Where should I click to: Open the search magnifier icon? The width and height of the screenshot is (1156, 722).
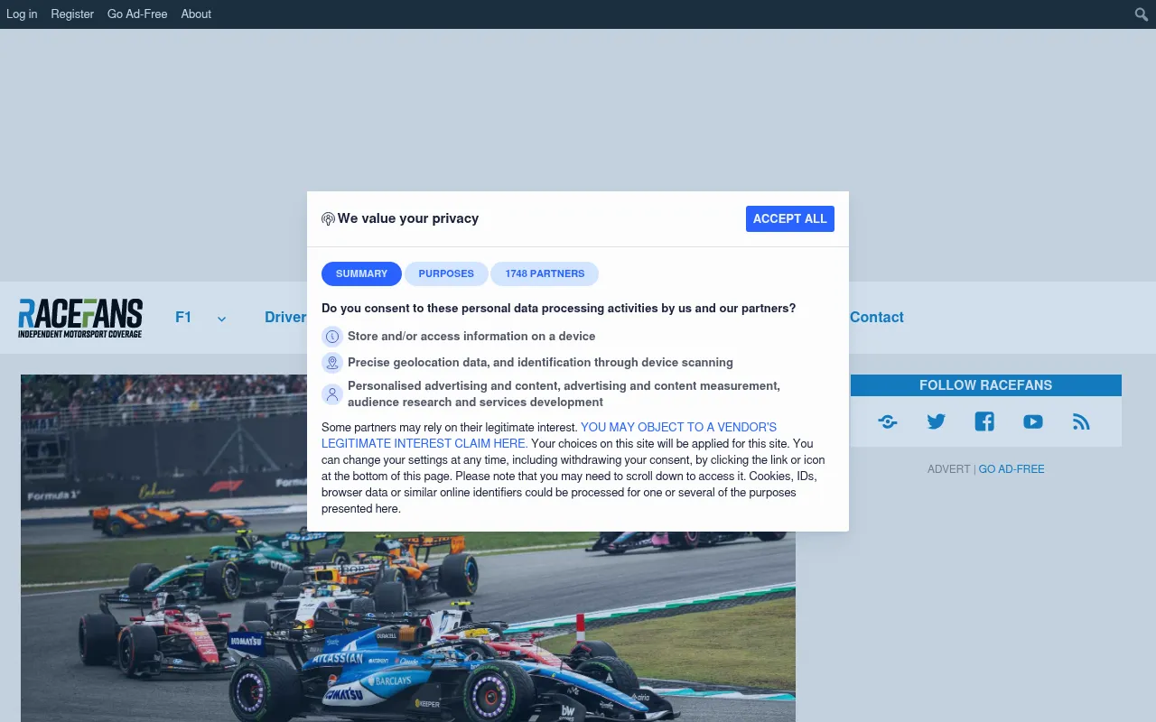pos(1142,14)
